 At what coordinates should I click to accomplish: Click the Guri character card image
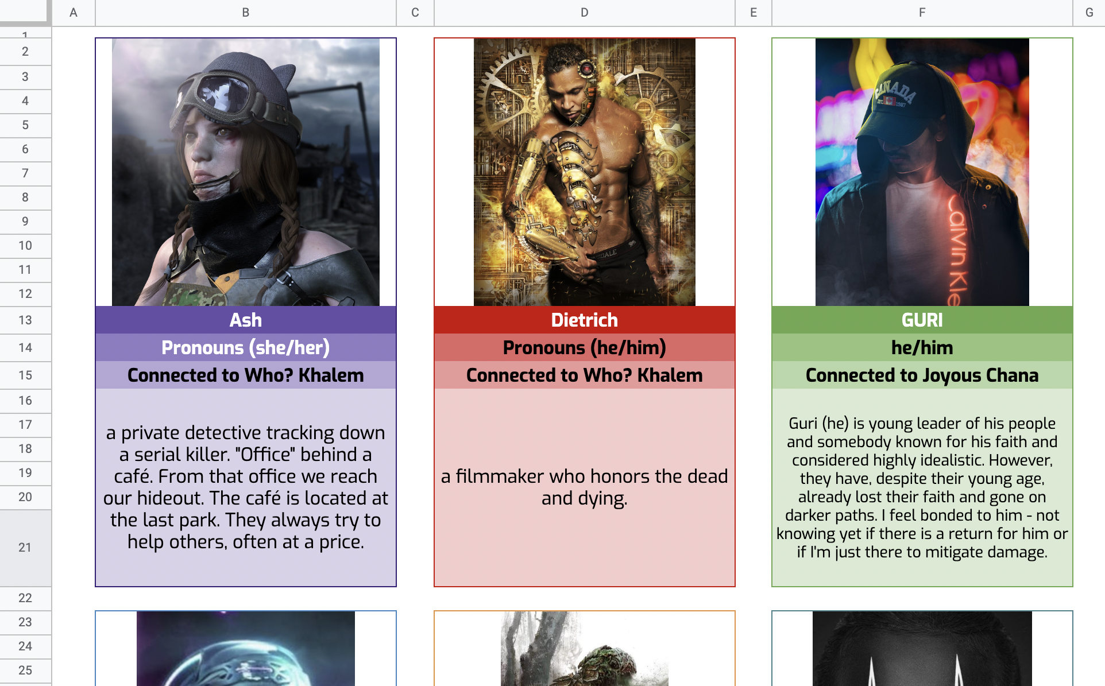click(x=922, y=173)
